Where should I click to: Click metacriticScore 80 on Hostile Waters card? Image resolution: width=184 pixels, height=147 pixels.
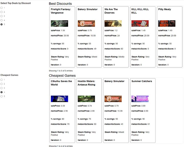pyautogui.click(x=87, y=124)
